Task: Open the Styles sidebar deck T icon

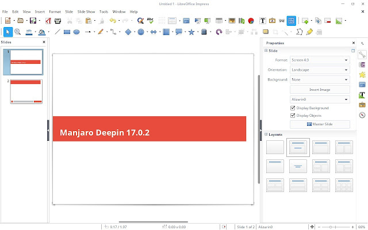Action: 362,95
